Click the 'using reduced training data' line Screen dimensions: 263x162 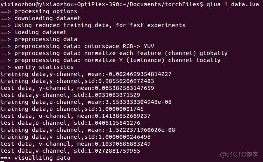(x=99, y=25)
